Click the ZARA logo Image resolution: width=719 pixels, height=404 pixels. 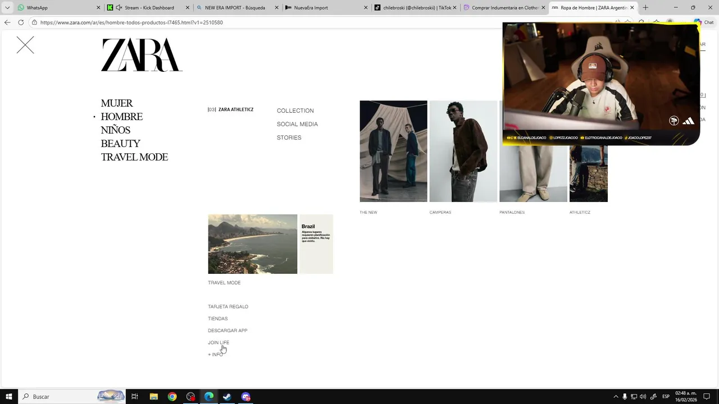pos(142,55)
